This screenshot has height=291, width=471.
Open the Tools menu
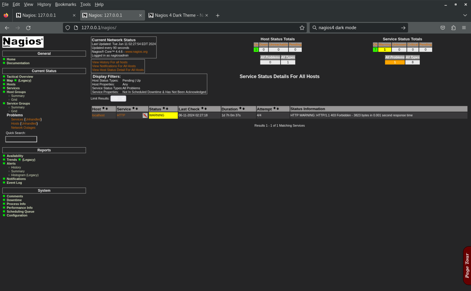coord(86,4)
